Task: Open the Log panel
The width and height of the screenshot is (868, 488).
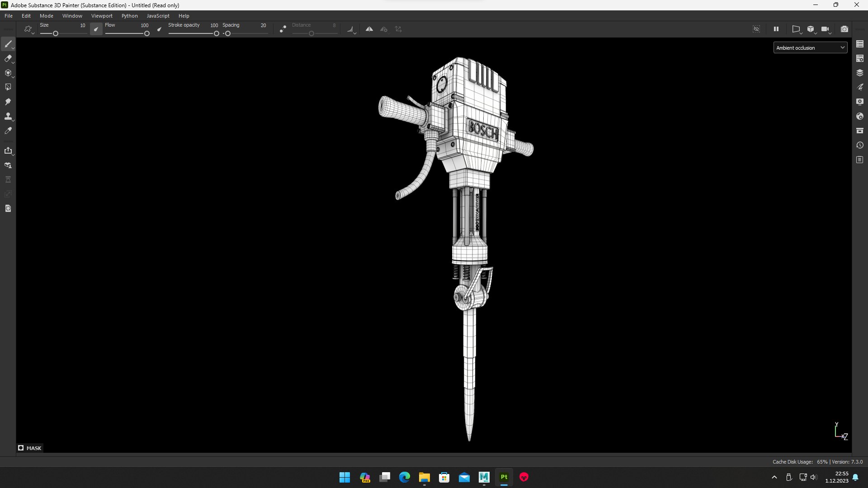Action: [x=860, y=160]
